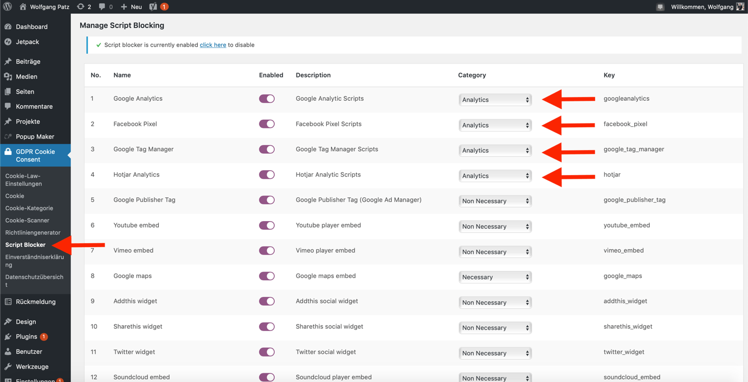Open Datenschutzübersicht submenu link
The image size is (748, 382).
coord(35,281)
